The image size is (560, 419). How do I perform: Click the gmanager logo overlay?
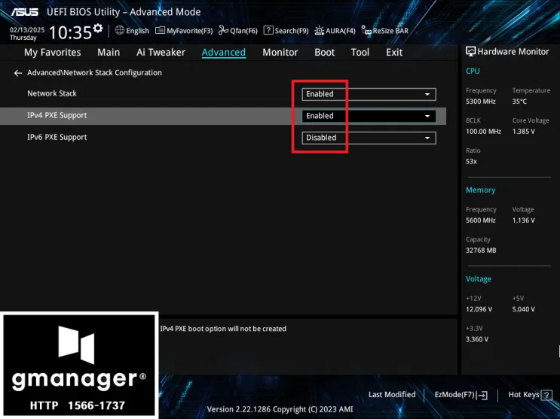tap(79, 365)
